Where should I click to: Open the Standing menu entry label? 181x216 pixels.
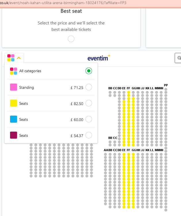click(x=26, y=87)
